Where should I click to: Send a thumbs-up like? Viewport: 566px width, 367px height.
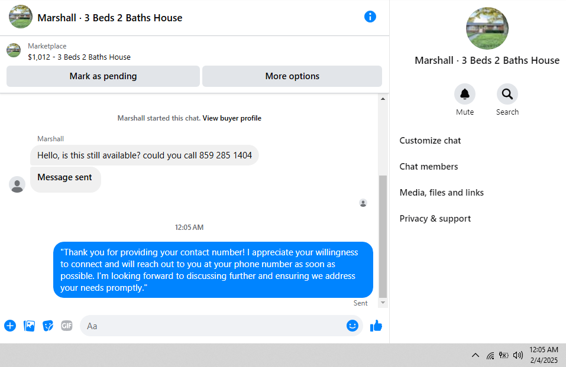click(x=376, y=326)
